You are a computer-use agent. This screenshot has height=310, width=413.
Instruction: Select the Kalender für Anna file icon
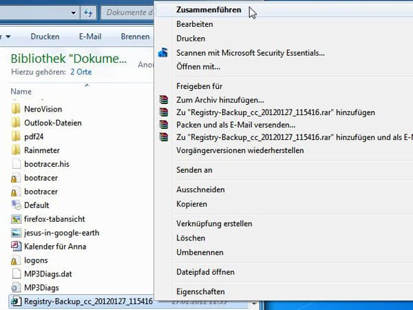(17, 247)
